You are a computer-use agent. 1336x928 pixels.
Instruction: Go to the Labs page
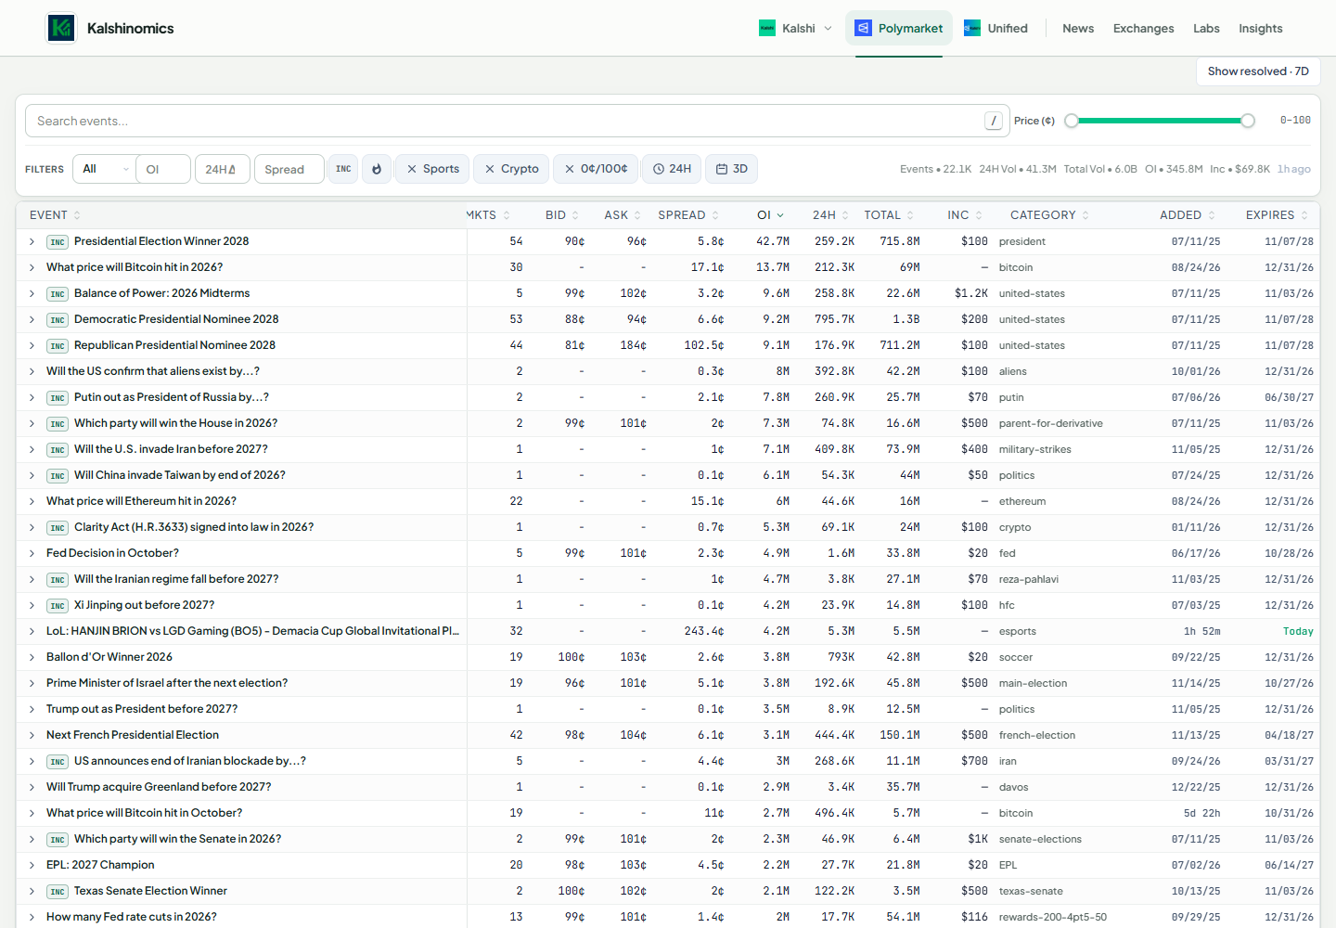coord(1206,28)
